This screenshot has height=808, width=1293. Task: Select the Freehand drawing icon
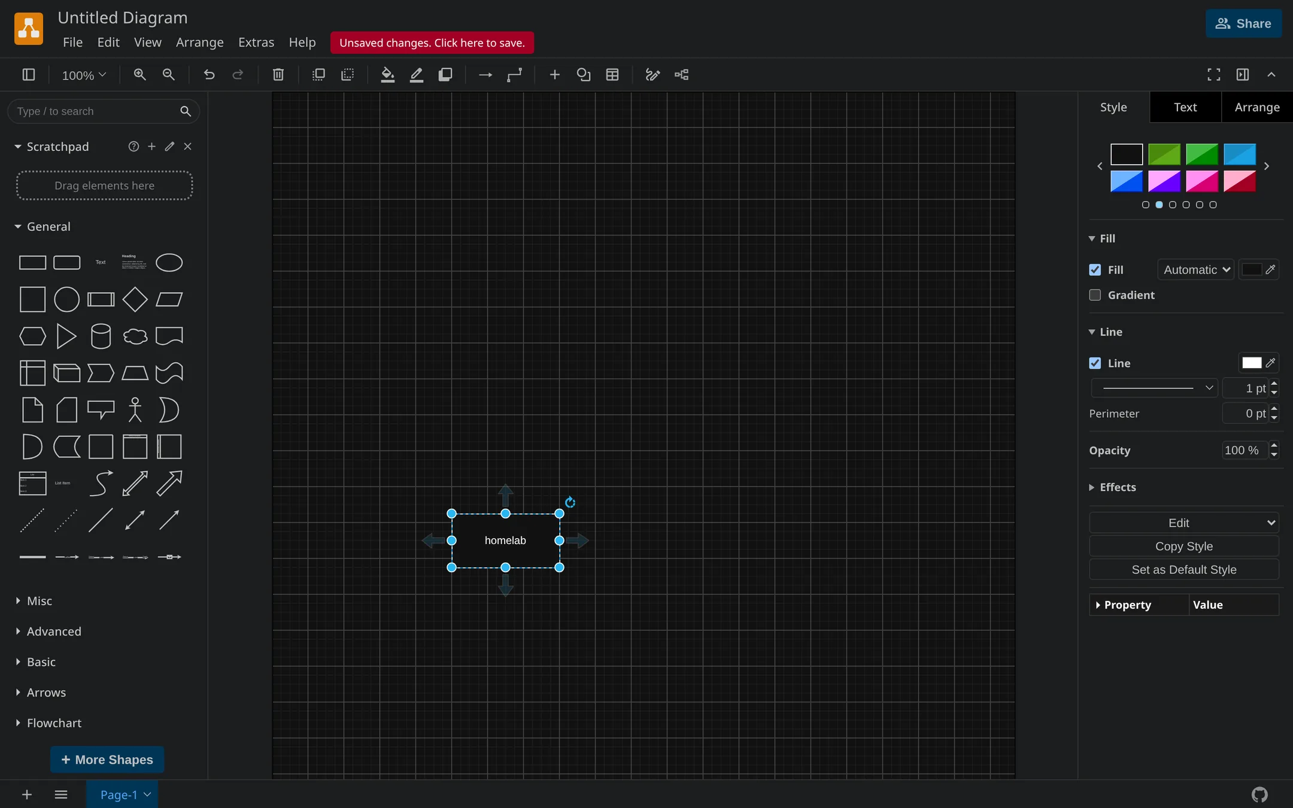point(652,75)
